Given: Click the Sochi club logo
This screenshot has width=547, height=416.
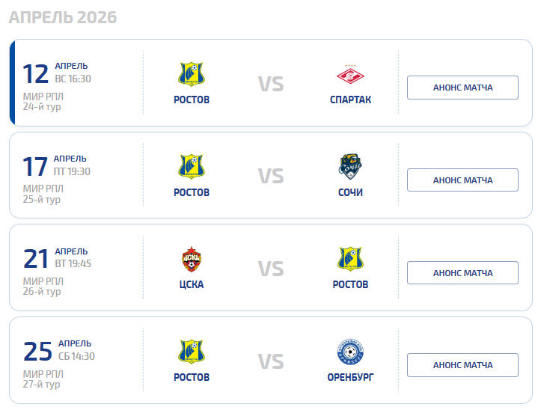Looking at the screenshot, I should click(350, 167).
